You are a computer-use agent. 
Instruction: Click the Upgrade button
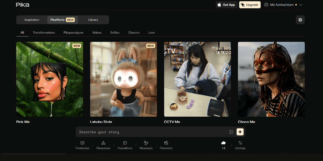click(250, 5)
